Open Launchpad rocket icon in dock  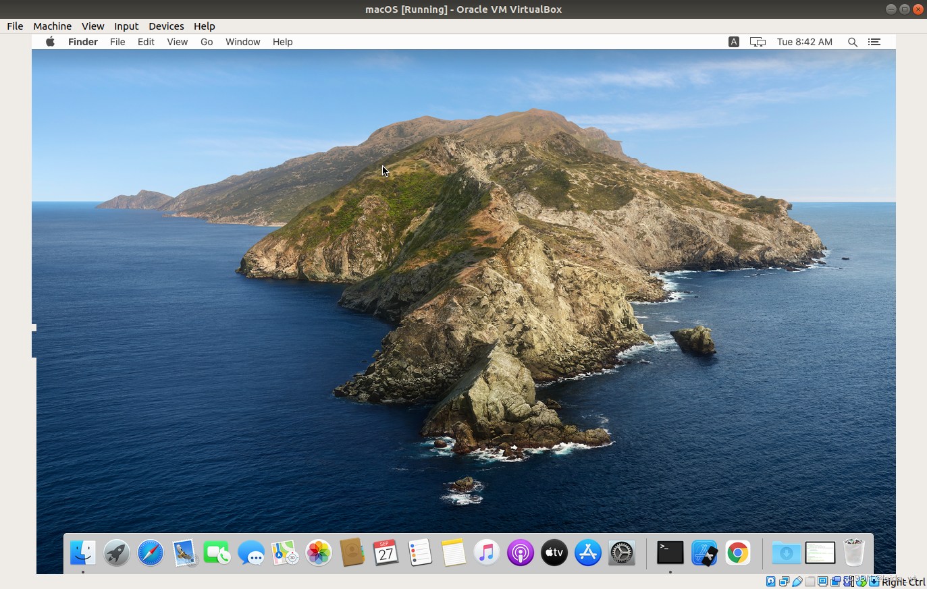[x=117, y=553]
